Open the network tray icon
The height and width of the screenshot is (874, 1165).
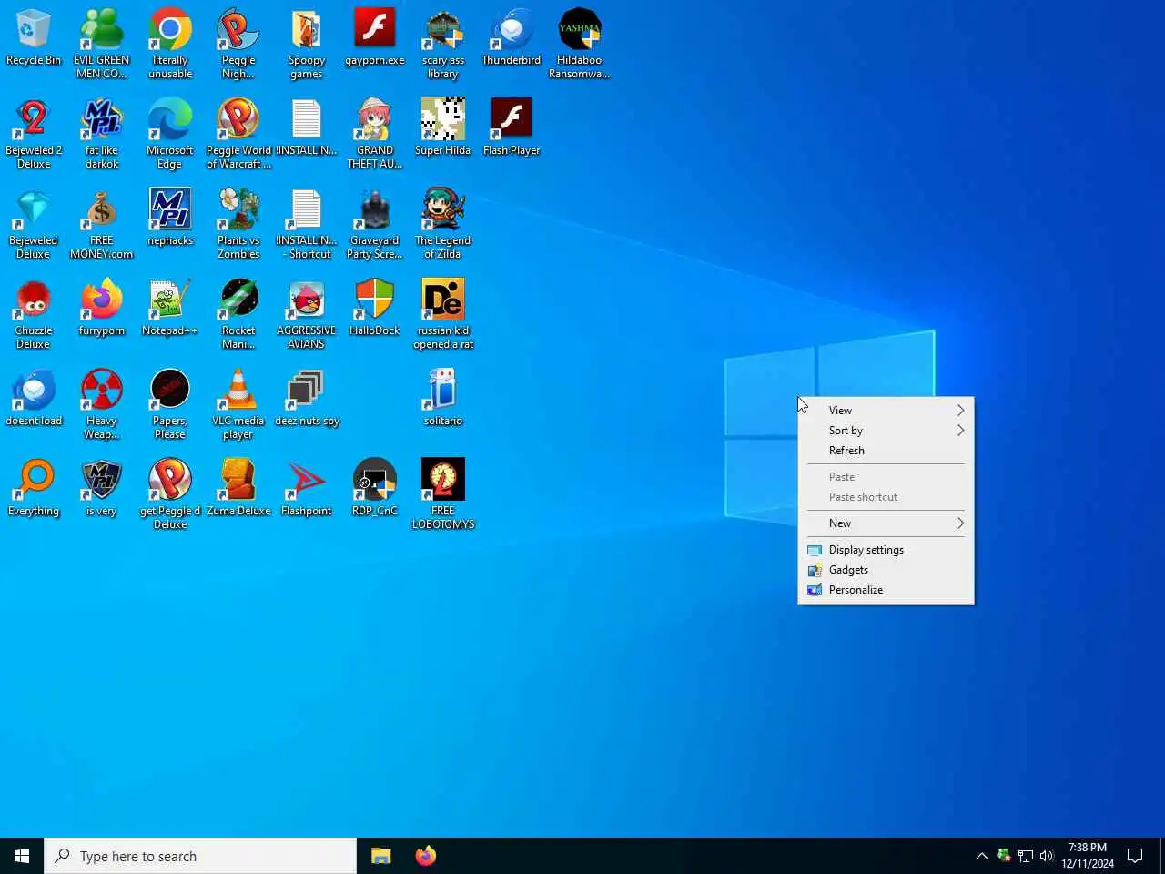[1026, 856]
